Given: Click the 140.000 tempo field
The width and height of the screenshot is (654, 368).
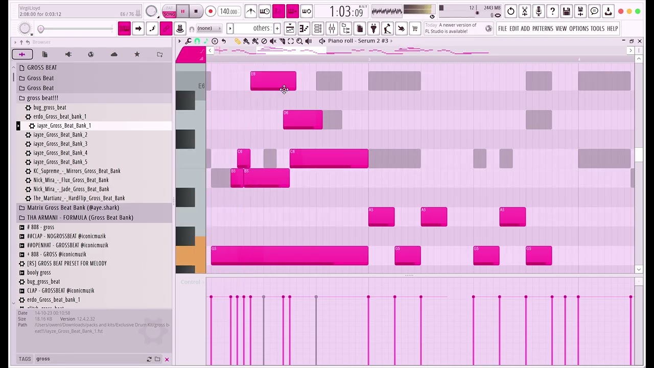Looking at the screenshot, I should pyautogui.click(x=228, y=11).
